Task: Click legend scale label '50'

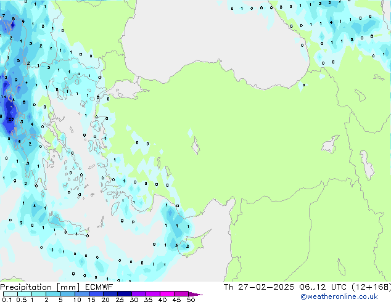Action: [x=191, y=300]
